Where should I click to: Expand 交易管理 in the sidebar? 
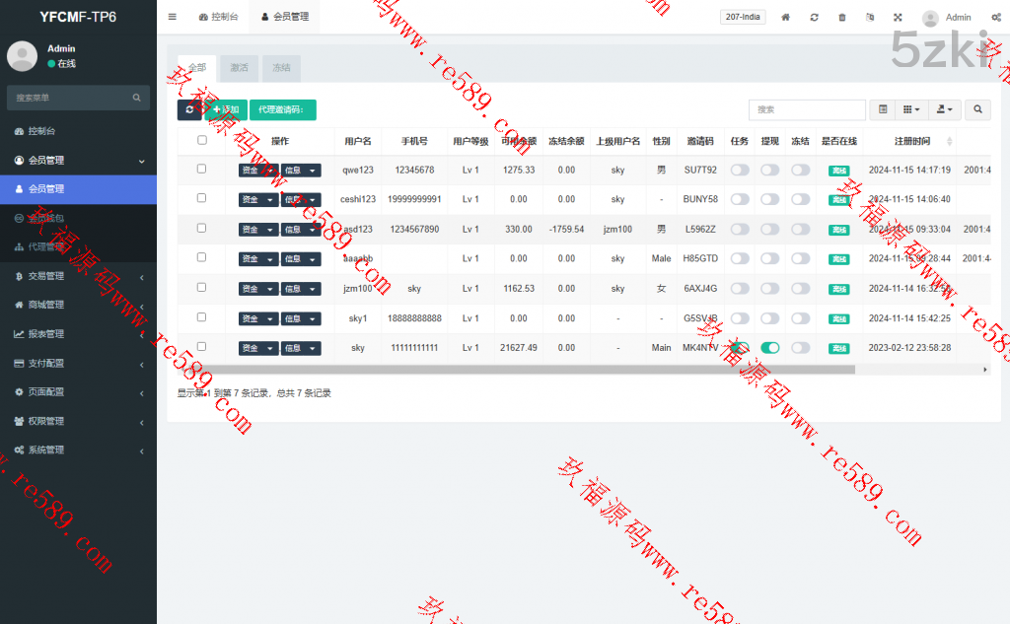click(78, 276)
